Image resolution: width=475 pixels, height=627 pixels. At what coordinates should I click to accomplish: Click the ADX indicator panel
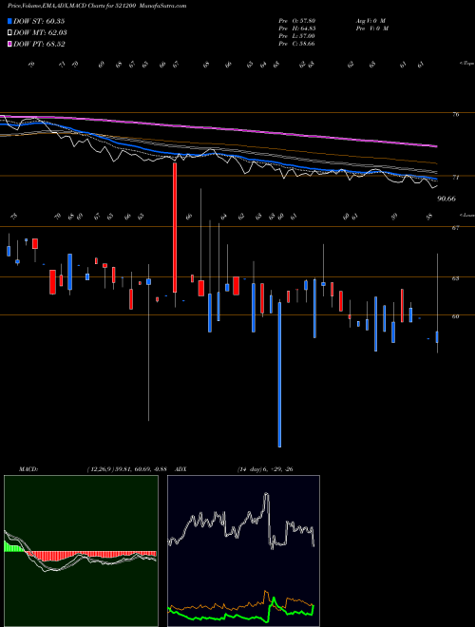click(x=243, y=551)
